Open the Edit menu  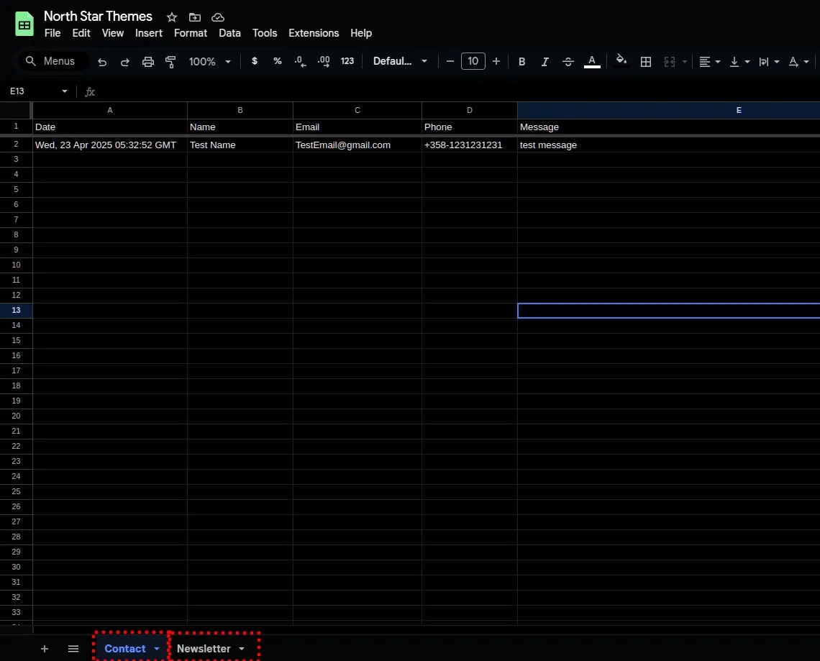click(81, 33)
